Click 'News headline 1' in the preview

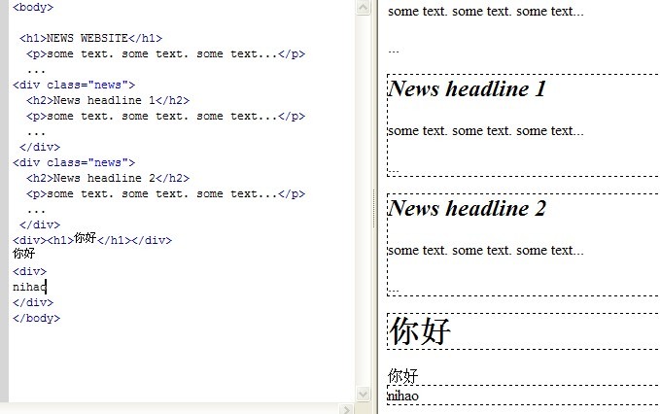pos(467,88)
